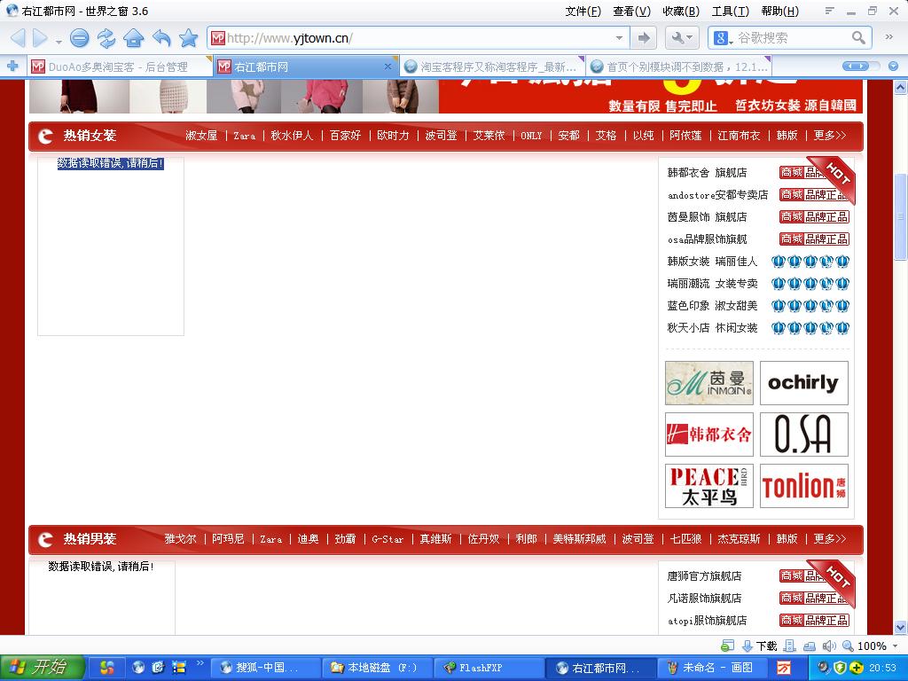Open 茵曼服饰 旗舰店 shop link
The height and width of the screenshot is (681, 908).
click(x=707, y=216)
